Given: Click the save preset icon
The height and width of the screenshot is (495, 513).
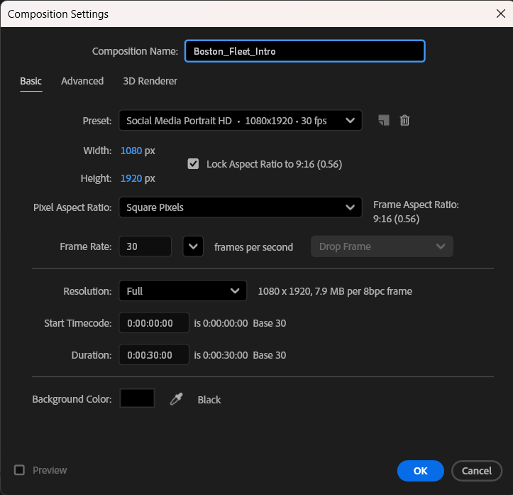Looking at the screenshot, I should (x=384, y=121).
